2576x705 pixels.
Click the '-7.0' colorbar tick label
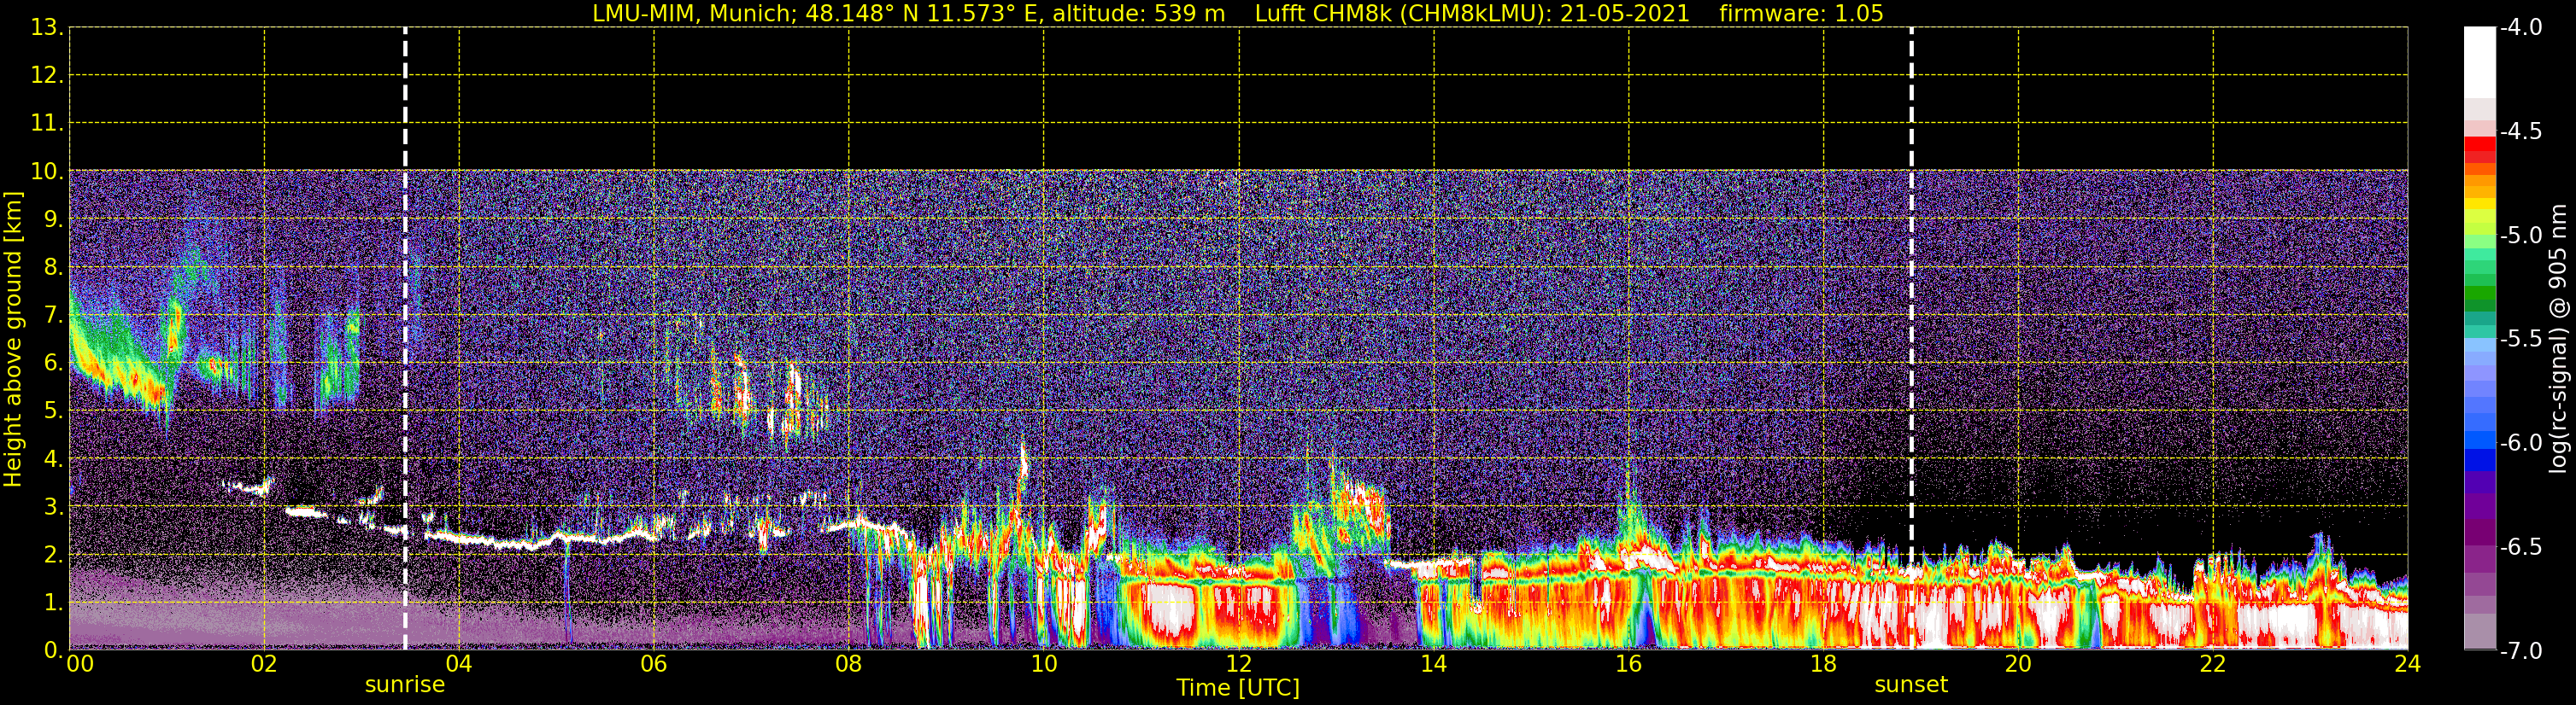(x=2521, y=650)
